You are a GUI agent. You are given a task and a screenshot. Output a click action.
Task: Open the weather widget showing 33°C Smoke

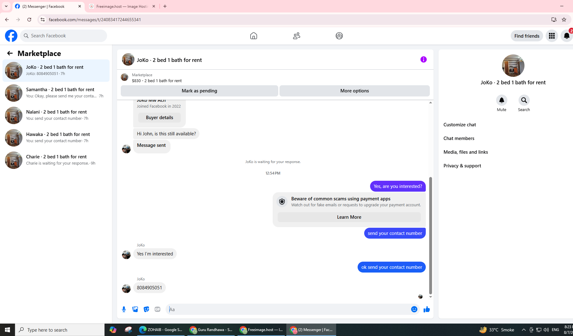tap(497, 330)
